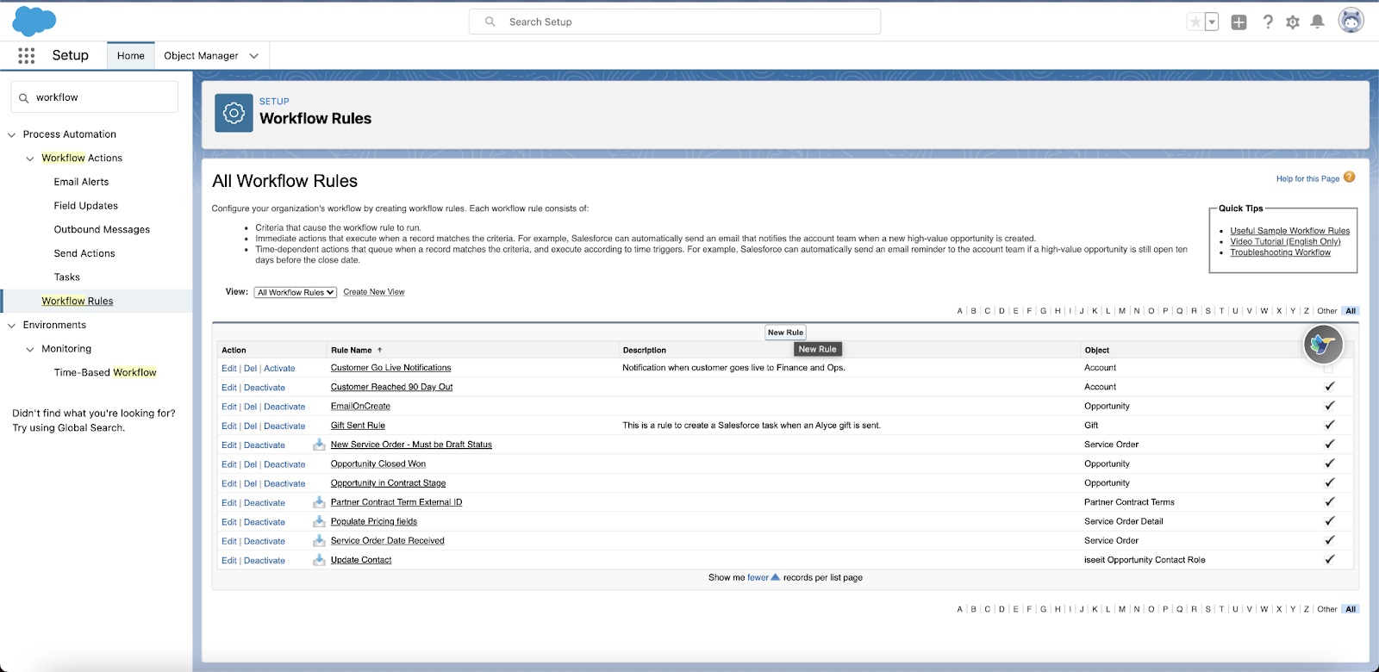Click Del for Opportunity Closed Won rule

click(250, 464)
